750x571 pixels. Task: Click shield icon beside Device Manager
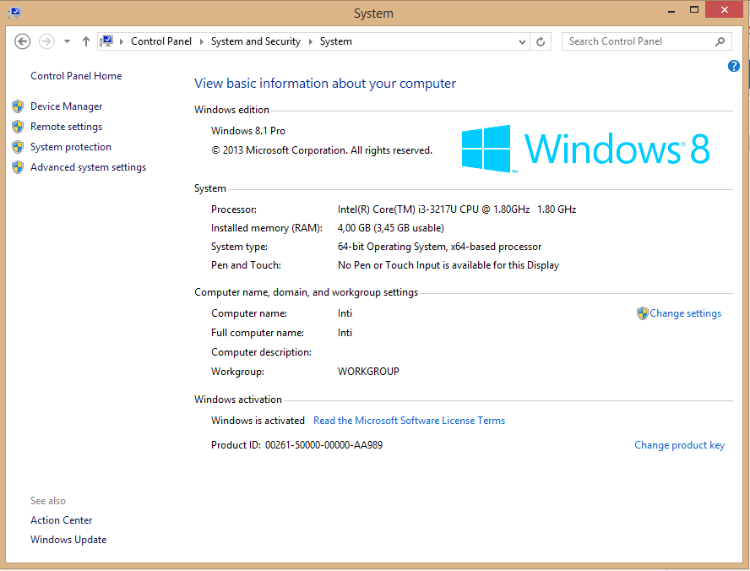[x=18, y=106]
